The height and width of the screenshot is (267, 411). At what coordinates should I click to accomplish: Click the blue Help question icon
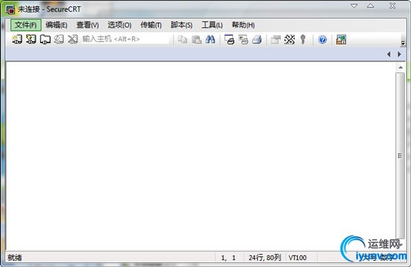(323, 40)
